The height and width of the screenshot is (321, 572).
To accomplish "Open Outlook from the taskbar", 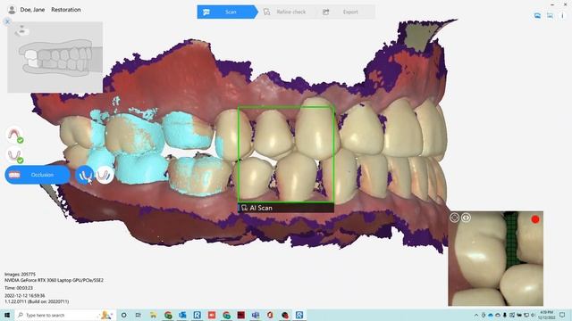I will pyautogui.click(x=182, y=315).
